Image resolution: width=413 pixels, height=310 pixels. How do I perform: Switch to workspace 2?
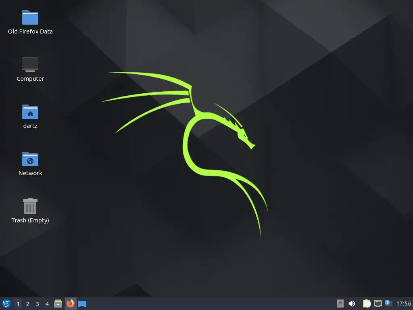(x=28, y=304)
